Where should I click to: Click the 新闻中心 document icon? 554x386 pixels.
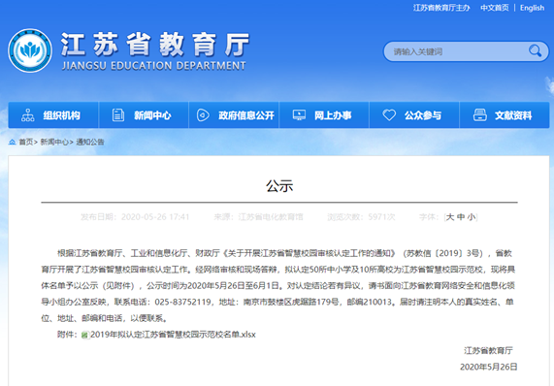(118, 115)
